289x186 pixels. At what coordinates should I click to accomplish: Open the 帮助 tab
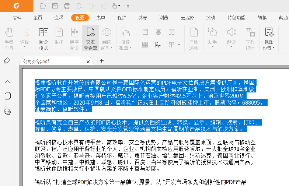(x=283, y=18)
